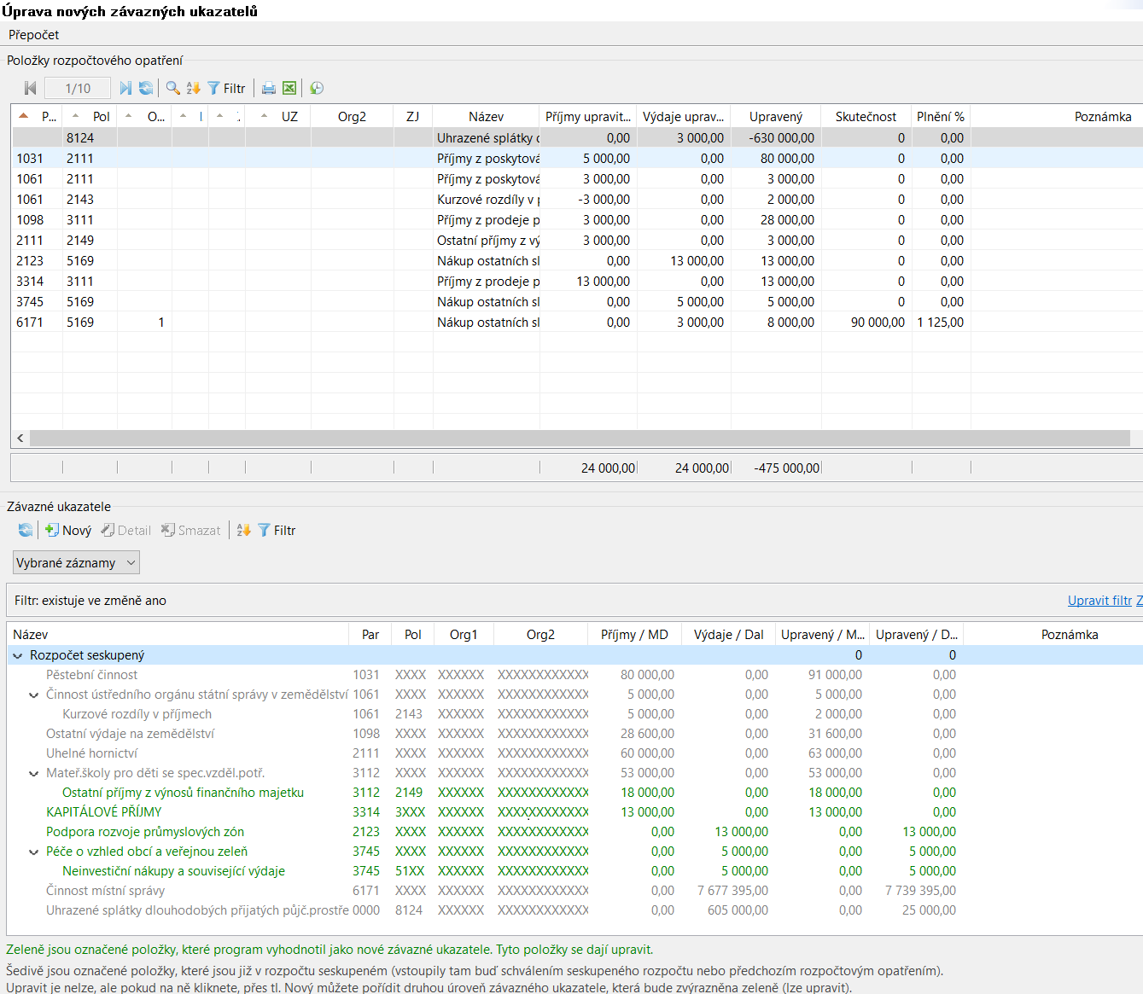Open the Přepočet menu
The height and width of the screenshot is (994, 1143).
coord(34,35)
